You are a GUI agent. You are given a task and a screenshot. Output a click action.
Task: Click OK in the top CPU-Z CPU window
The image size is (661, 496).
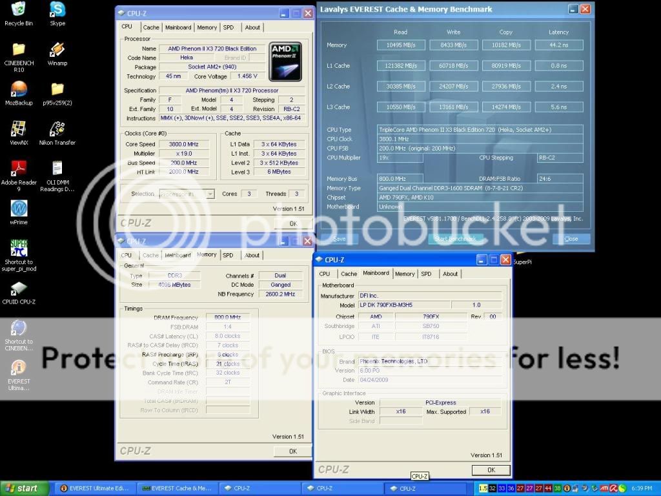(x=293, y=223)
